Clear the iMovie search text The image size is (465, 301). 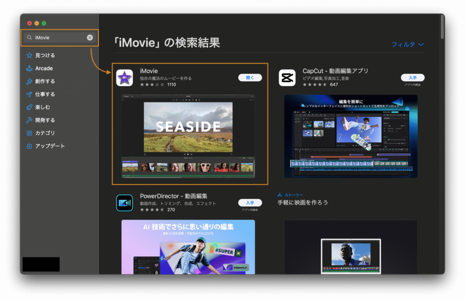90,37
